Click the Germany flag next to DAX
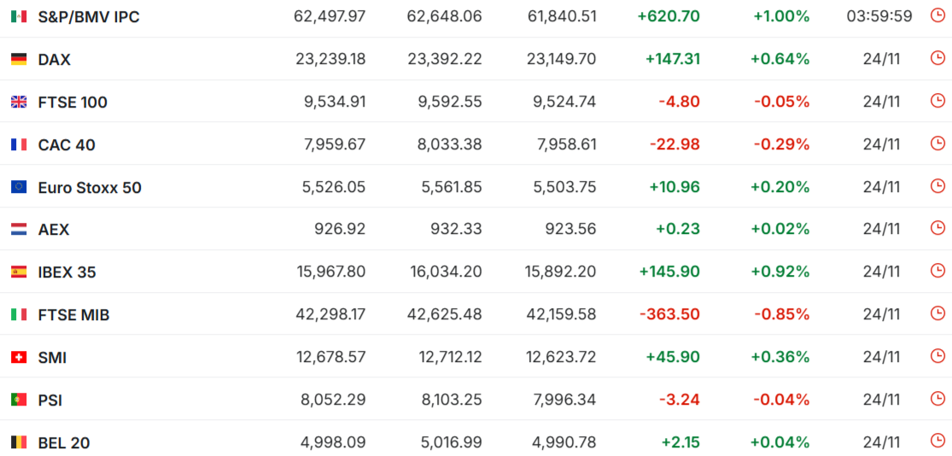Screen dimensions: 952x456 point(19,60)
